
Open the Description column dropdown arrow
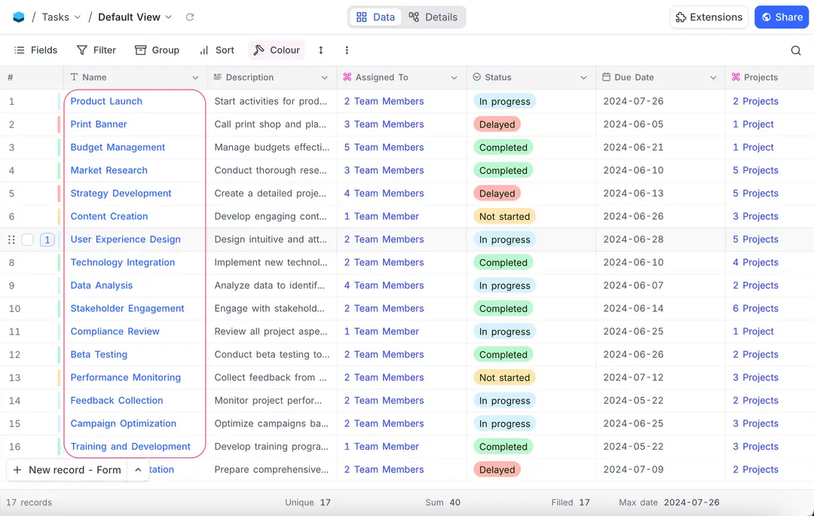coord(324,78)
